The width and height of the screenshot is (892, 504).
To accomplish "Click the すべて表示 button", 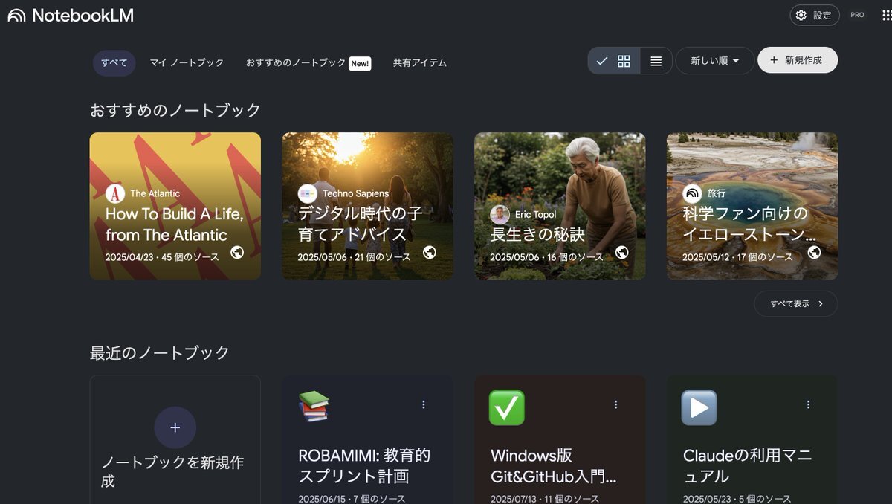I will pos(796,303).
